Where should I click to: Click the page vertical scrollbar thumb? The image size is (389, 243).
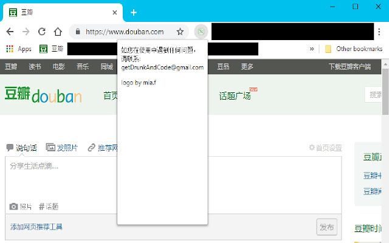385,92
